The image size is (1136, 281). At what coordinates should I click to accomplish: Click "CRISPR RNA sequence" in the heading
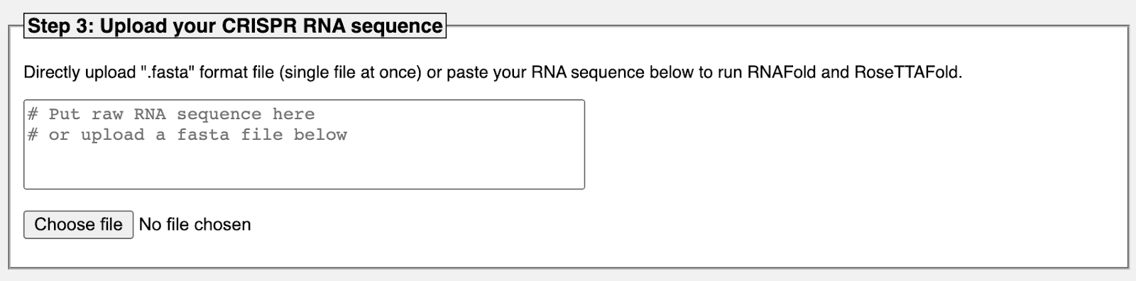[332, 26]
